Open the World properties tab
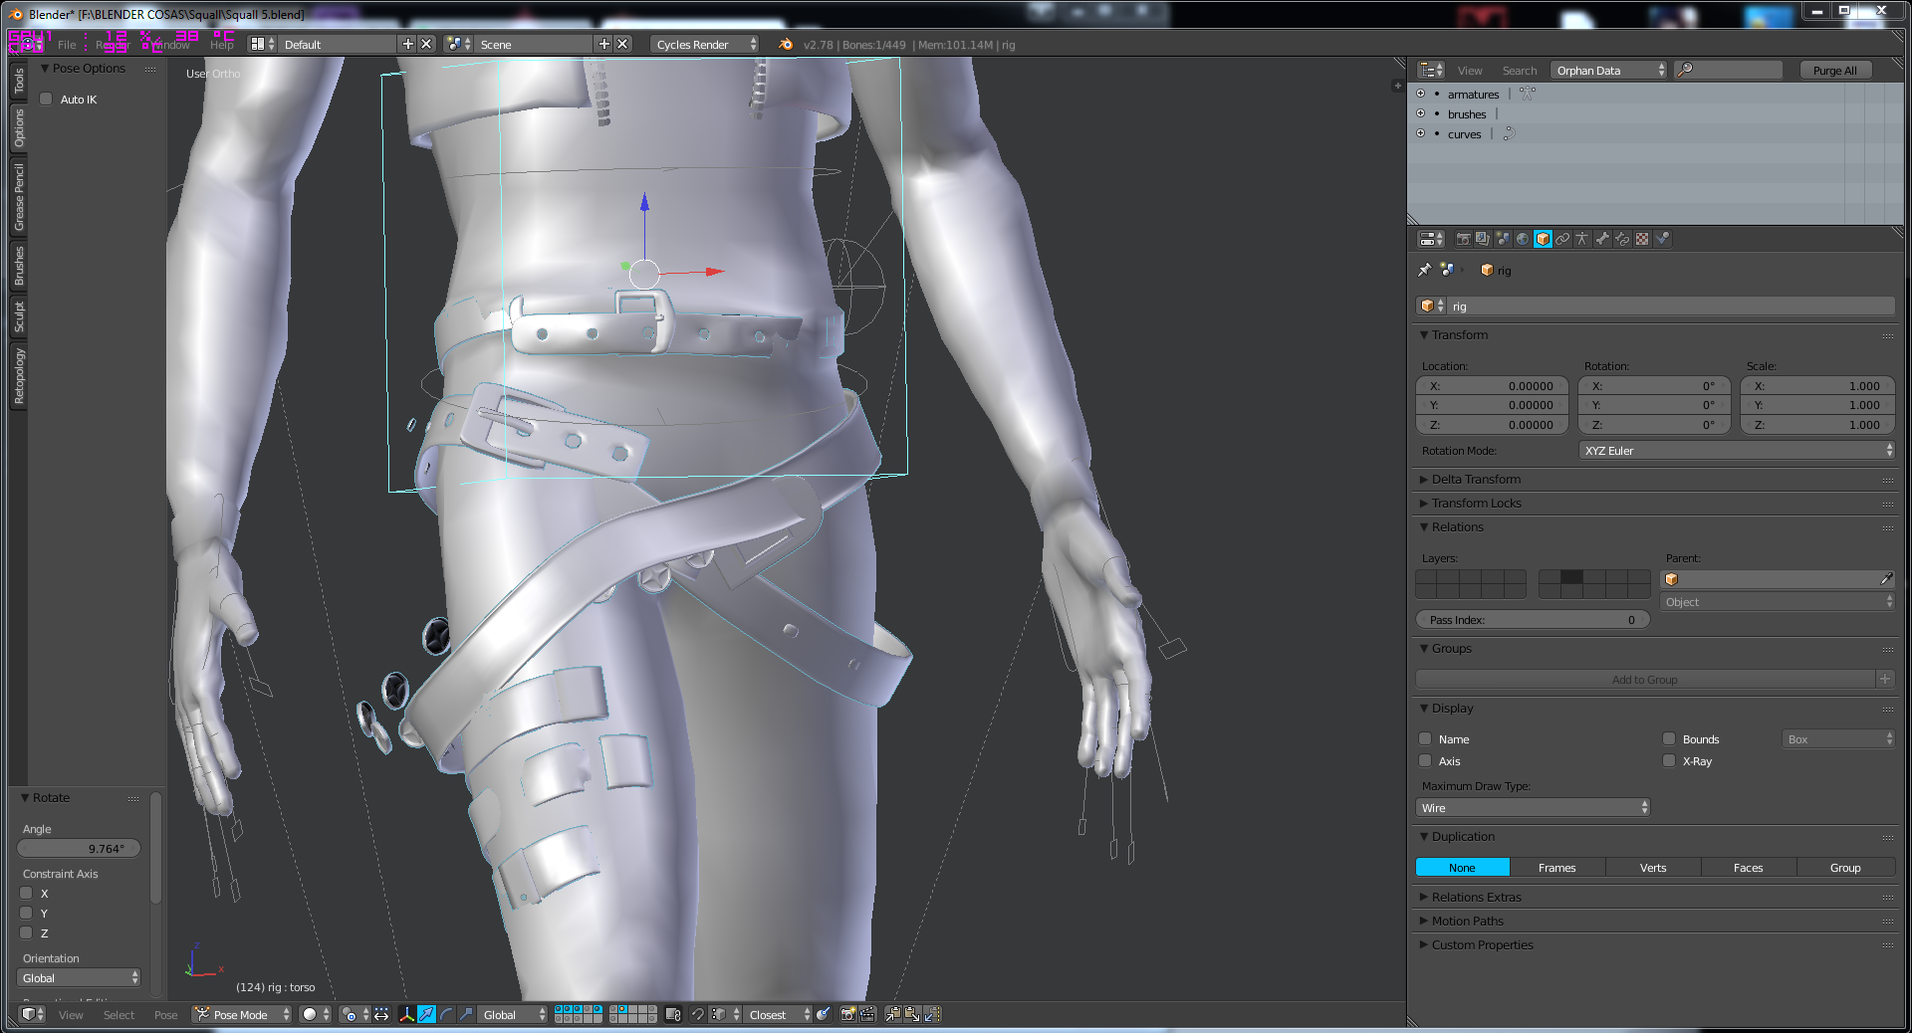Screen dimensions: 1912x1033 tap(1523, 239)
